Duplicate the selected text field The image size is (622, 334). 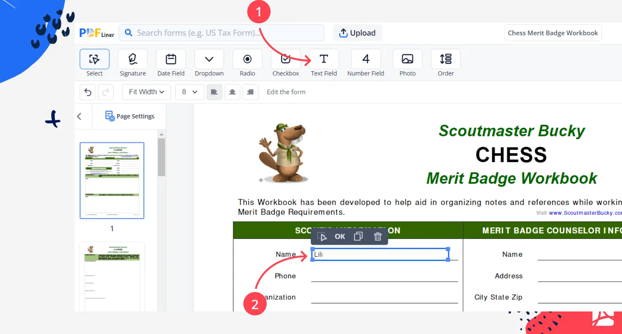(x=358, y=237)
